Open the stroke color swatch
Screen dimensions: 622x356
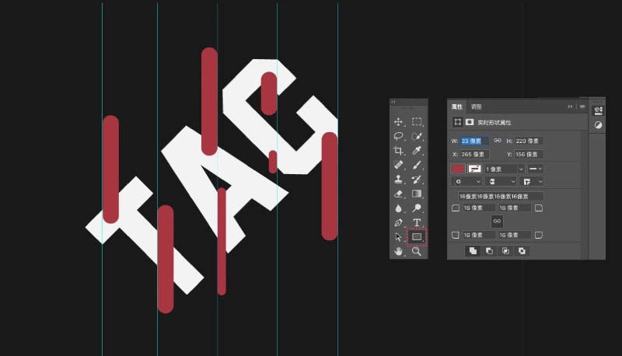474,169
